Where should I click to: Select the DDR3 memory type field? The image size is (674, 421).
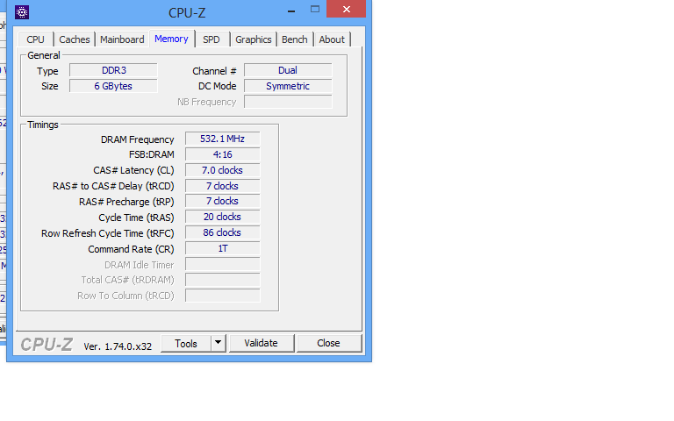113,70
